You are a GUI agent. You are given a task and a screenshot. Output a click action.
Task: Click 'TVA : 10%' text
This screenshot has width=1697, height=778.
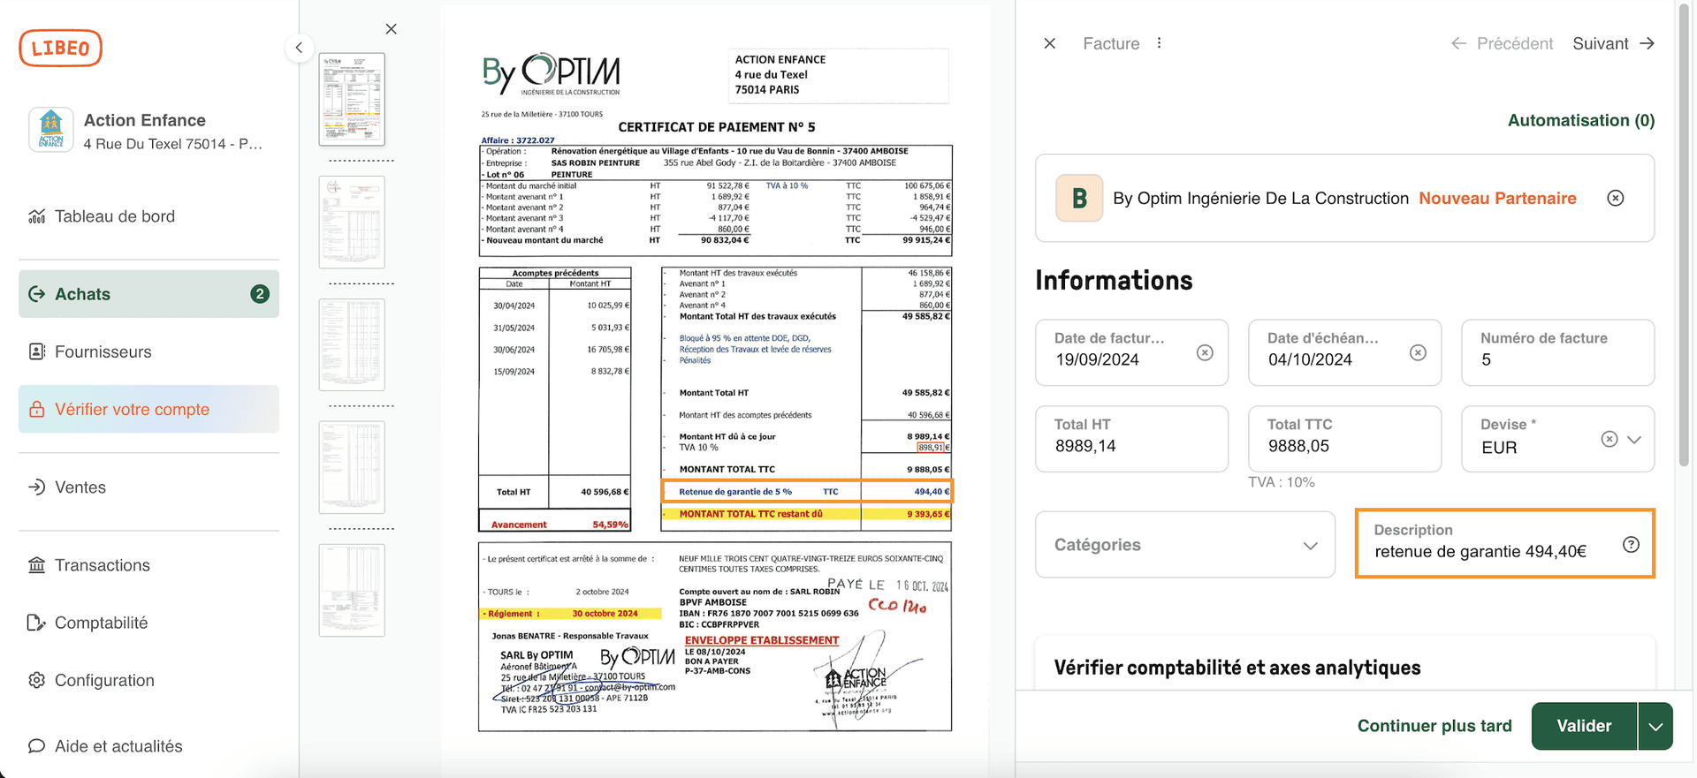point(1282,482)
